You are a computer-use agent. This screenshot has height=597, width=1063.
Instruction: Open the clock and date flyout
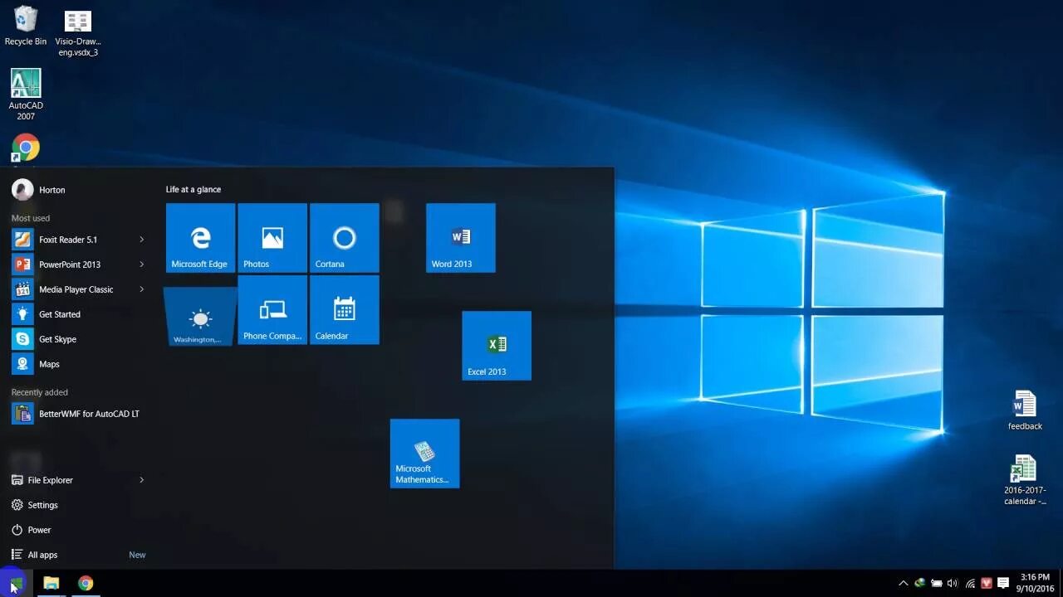tap(1035, 583)
